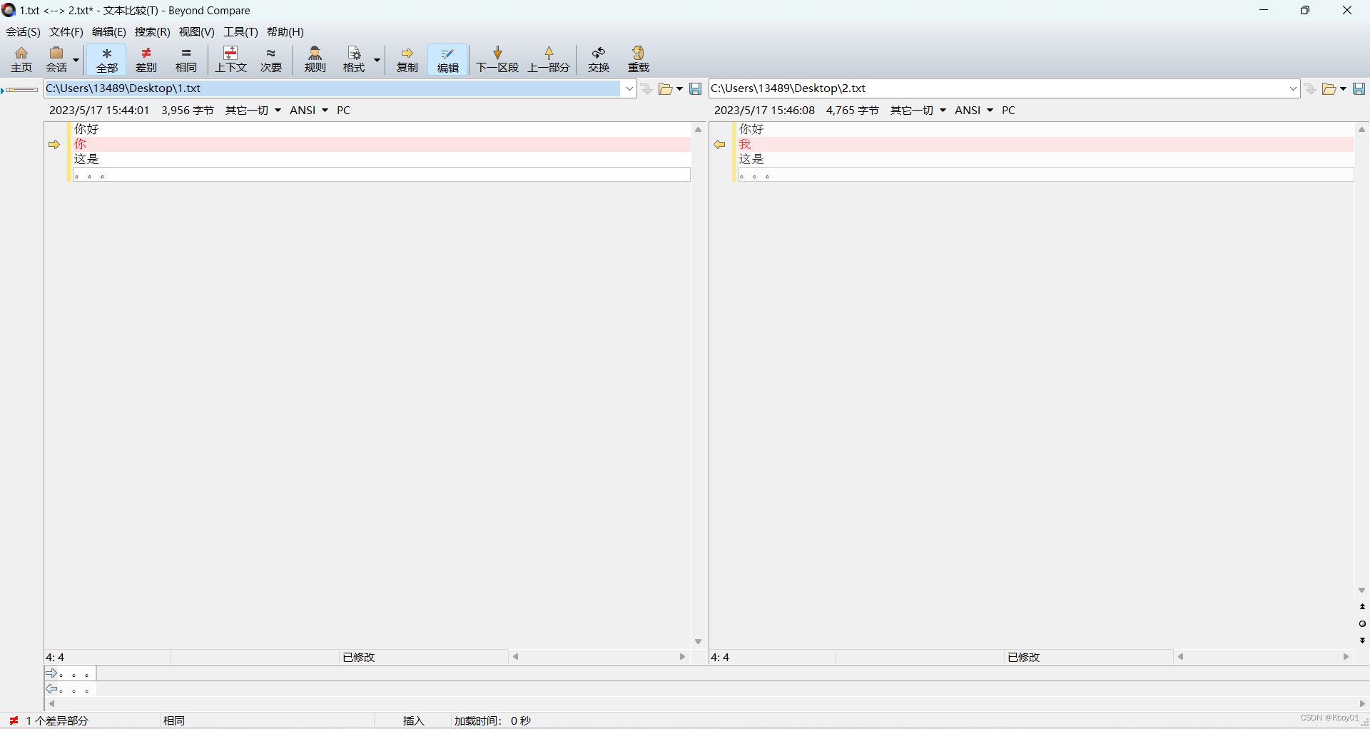Image resolution: width=1370 pixels, height=729 pixels.
Task: Open the 编辑(E) menu
Action: tap(109, 32)
